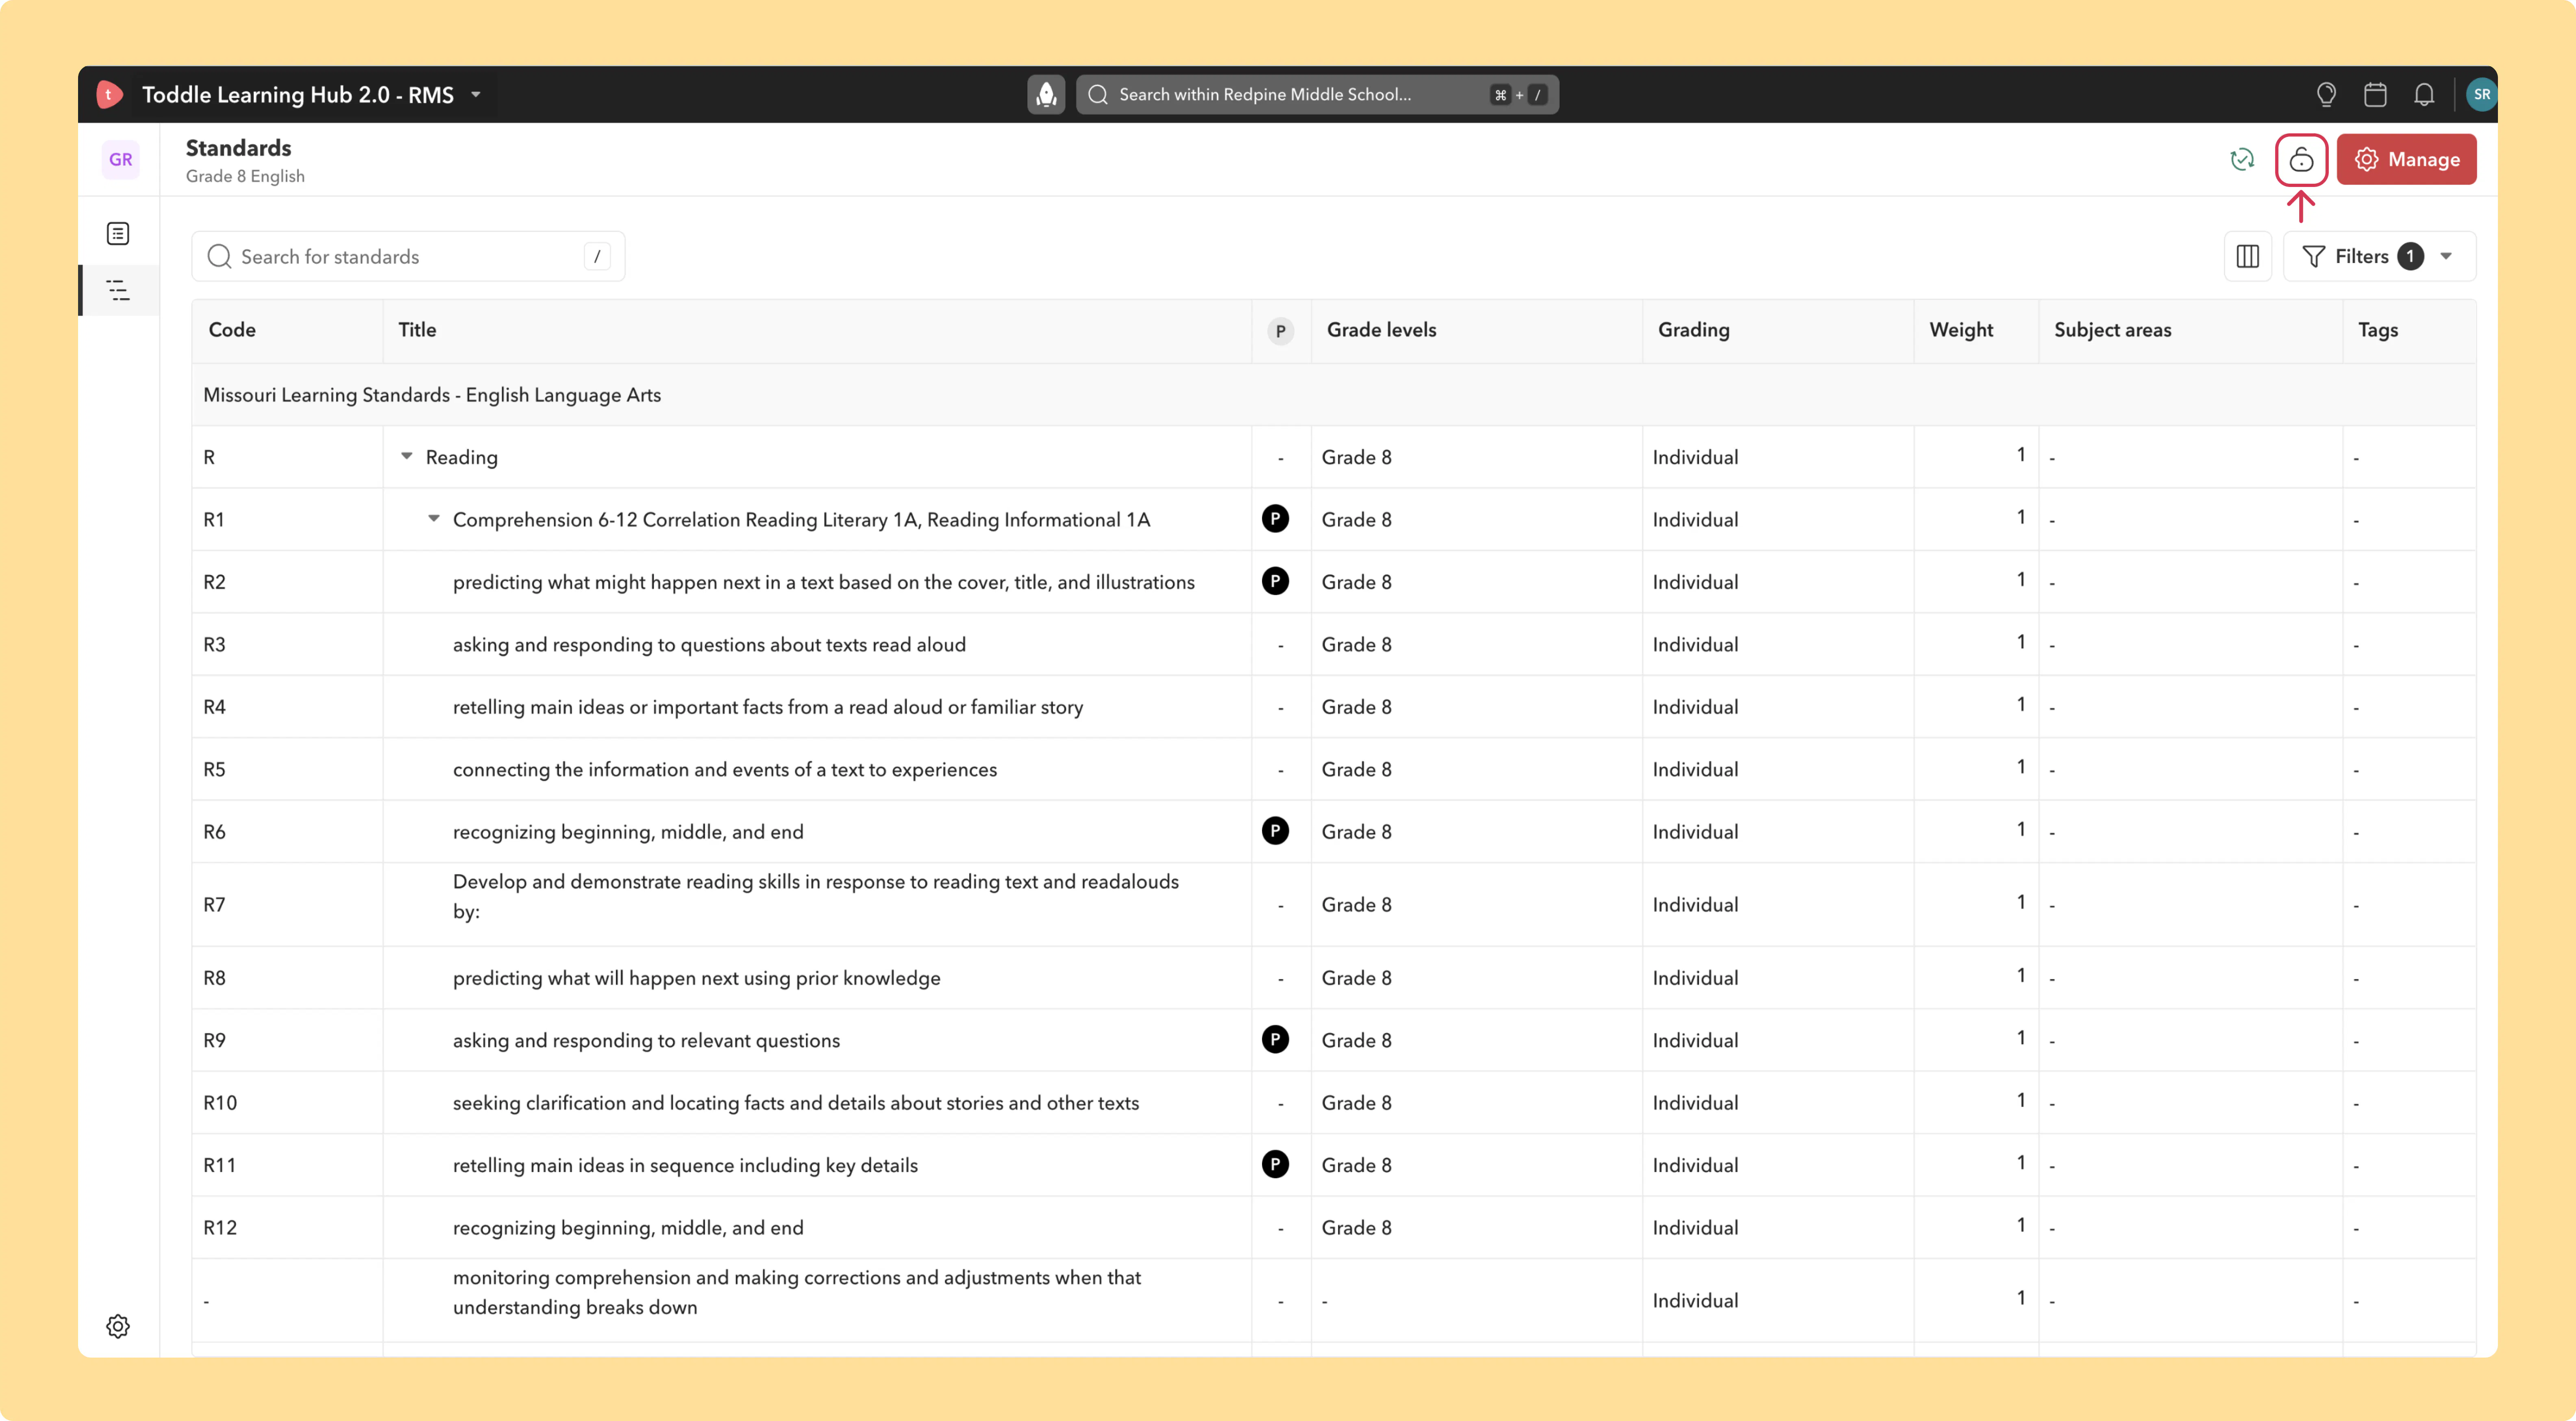Select the Missouri Learning Standards group row
This screenshot has width=2576, height=1421.
tap(1333, 395)
